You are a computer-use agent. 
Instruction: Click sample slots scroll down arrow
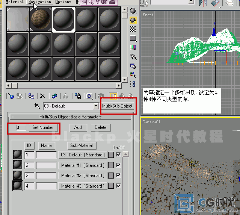tap(125, 79)
